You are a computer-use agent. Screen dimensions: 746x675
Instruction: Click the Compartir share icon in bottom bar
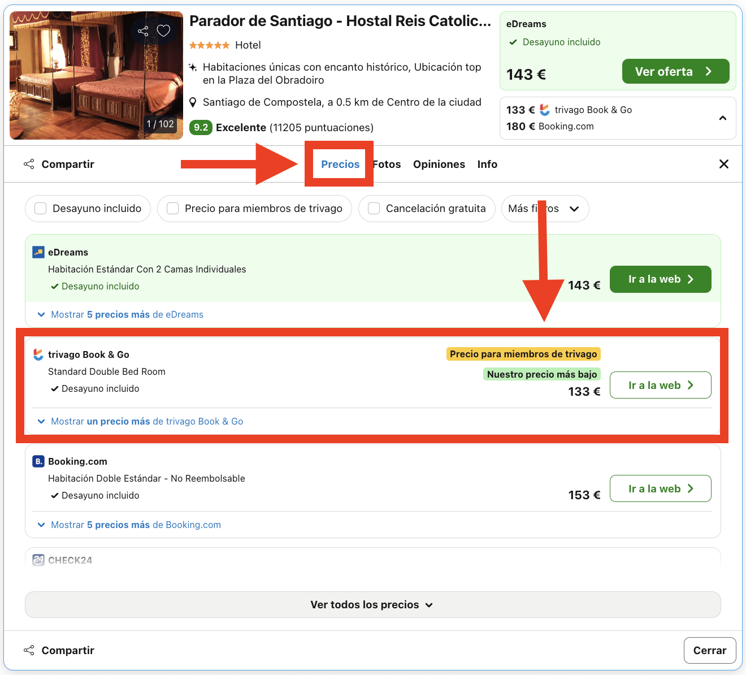(29, 650)
